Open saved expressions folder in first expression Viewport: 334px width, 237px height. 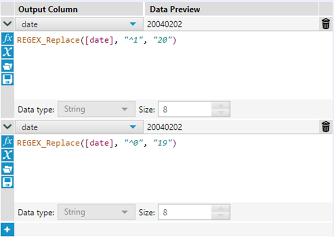coord(8,66)
